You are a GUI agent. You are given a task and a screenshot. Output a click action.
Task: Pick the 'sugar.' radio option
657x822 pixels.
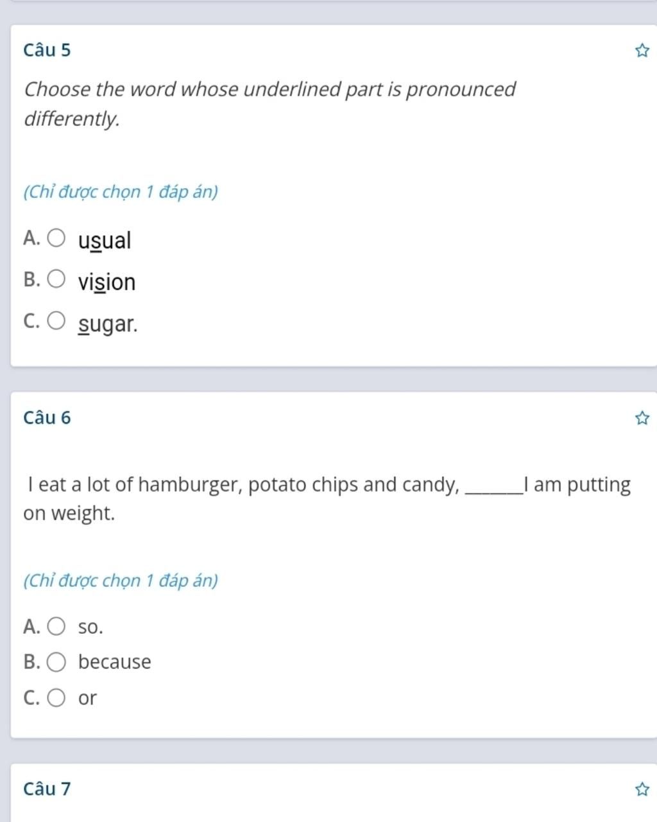pyautogui.click(x=56, y=320)
